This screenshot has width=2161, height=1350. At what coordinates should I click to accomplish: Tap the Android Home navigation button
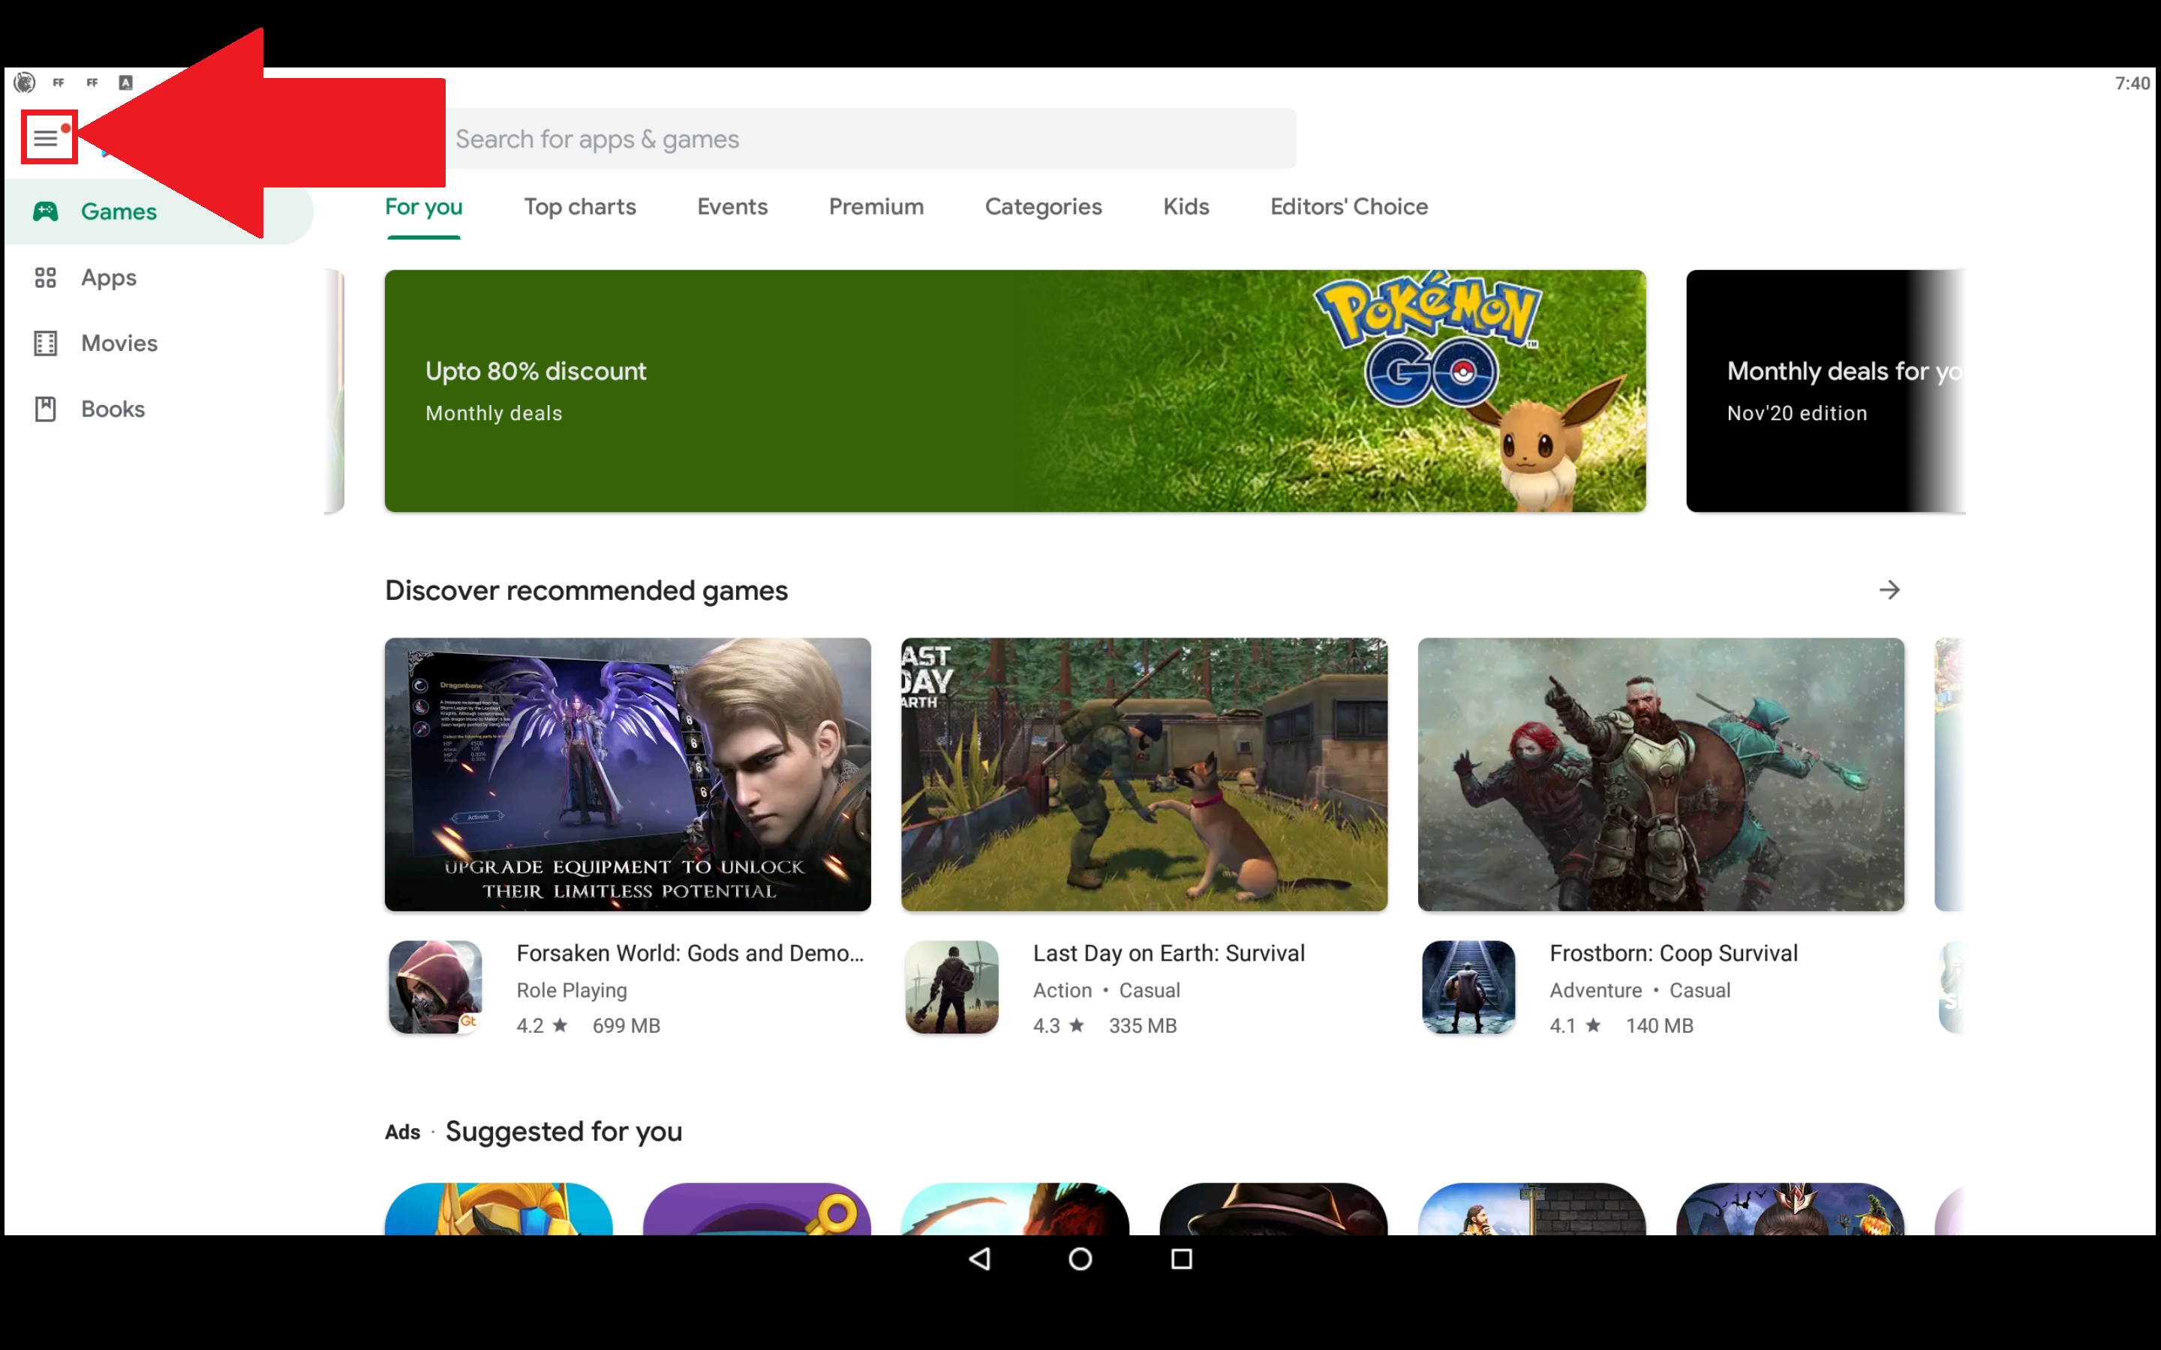point(1080,1259)
